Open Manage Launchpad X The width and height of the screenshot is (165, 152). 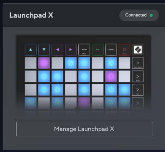(x=84, y=129)
